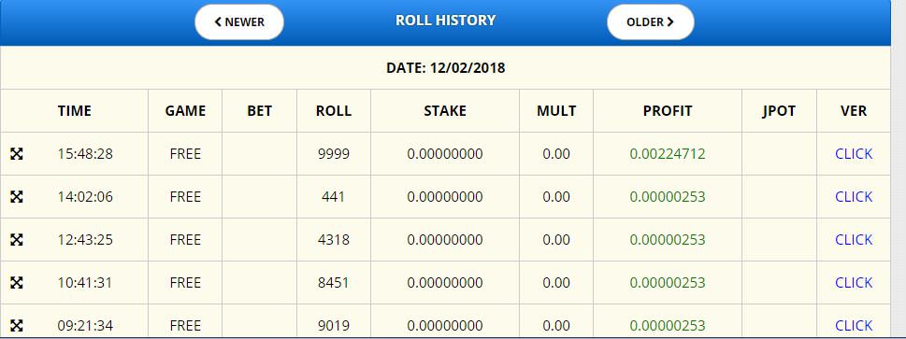This screenshot has width=906, height=339.
Task: Select the TIME column header
Action: tap(75, 111)
